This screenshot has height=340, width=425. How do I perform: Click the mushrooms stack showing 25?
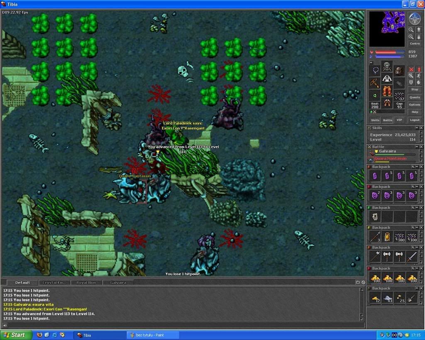400,298
